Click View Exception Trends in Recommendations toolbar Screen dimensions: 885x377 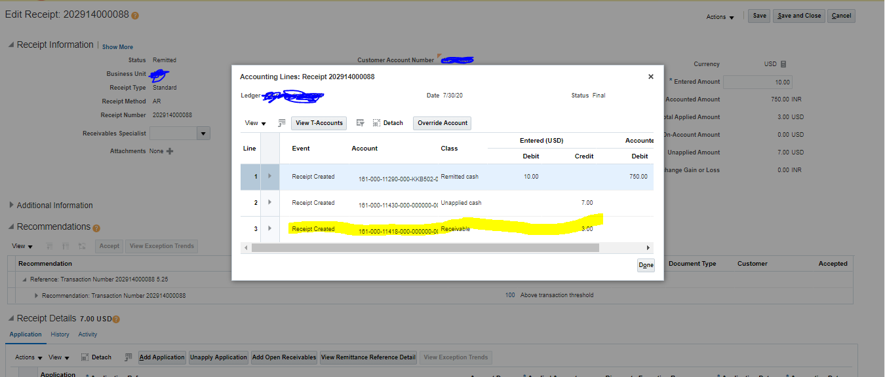(162, 246)
